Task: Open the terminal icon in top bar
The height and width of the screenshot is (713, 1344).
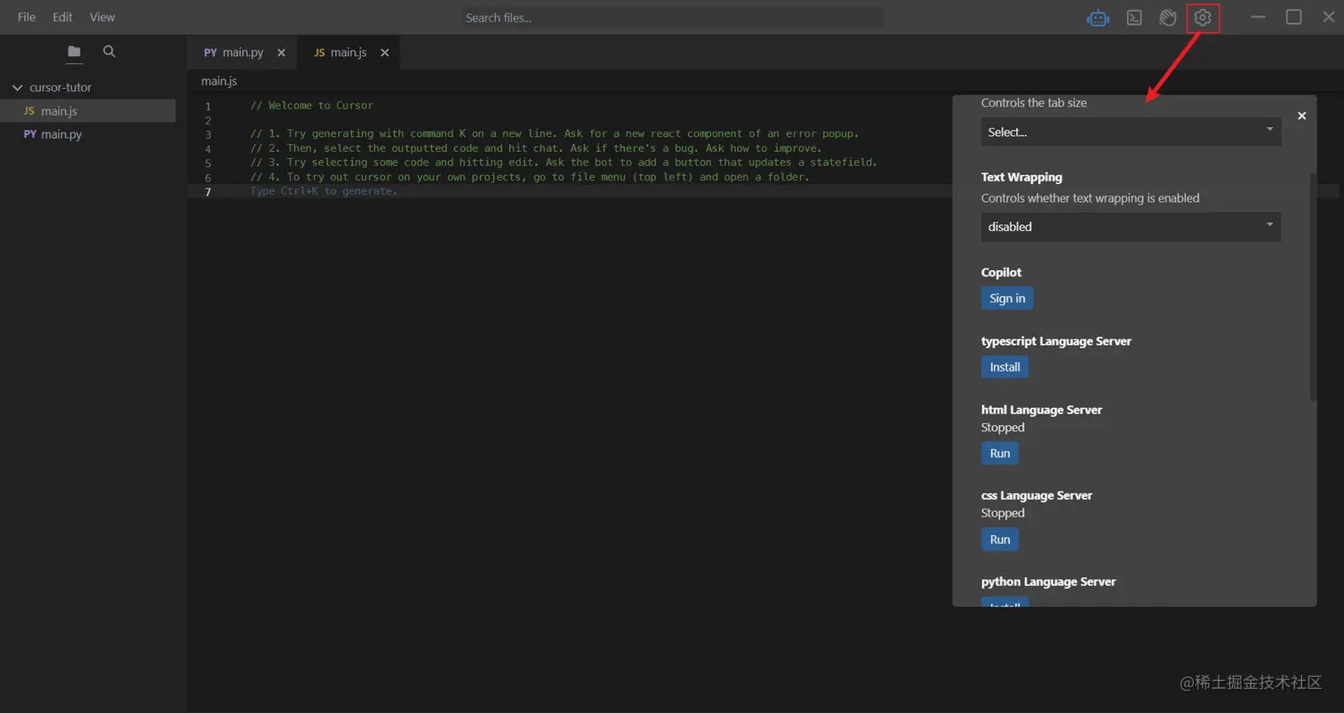Action: pyautogui.click(x=1134, y=18)
